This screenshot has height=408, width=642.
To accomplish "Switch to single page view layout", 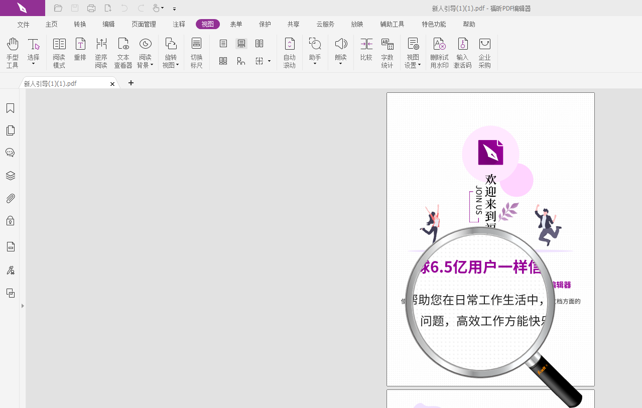I will [222, 43].
